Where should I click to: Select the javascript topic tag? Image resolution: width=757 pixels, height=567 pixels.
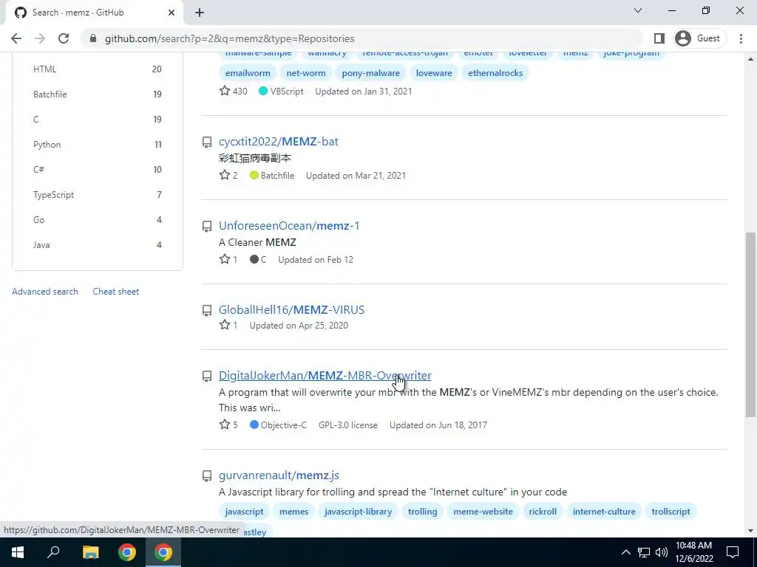click(244, 512)
